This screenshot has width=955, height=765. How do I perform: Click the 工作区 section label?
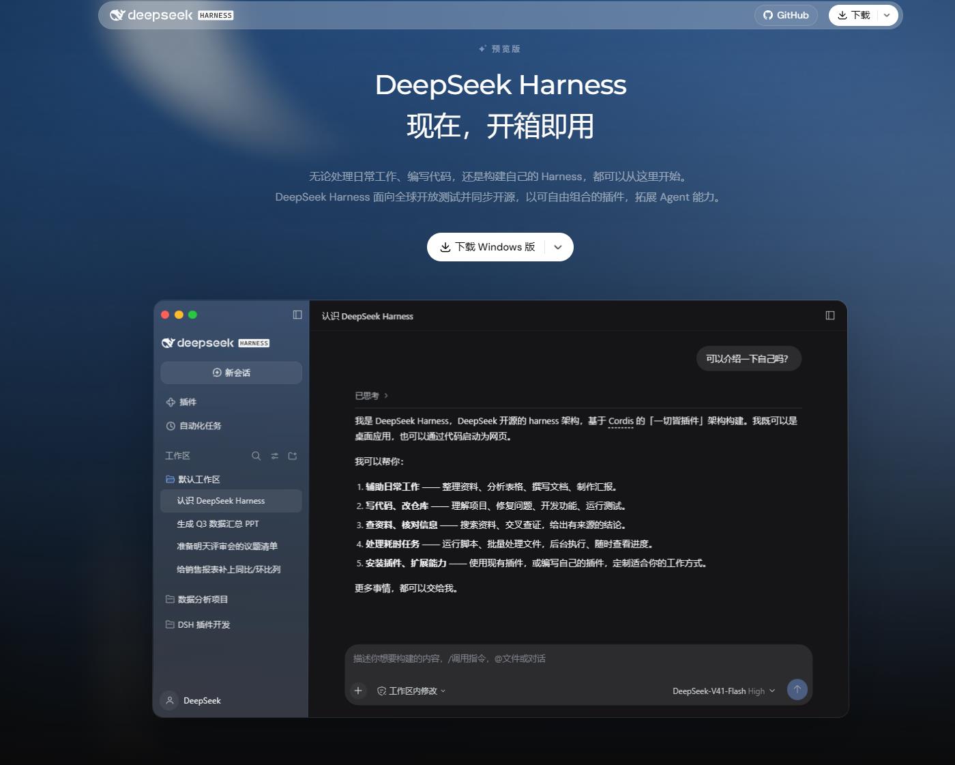click(x=177, y=456)
